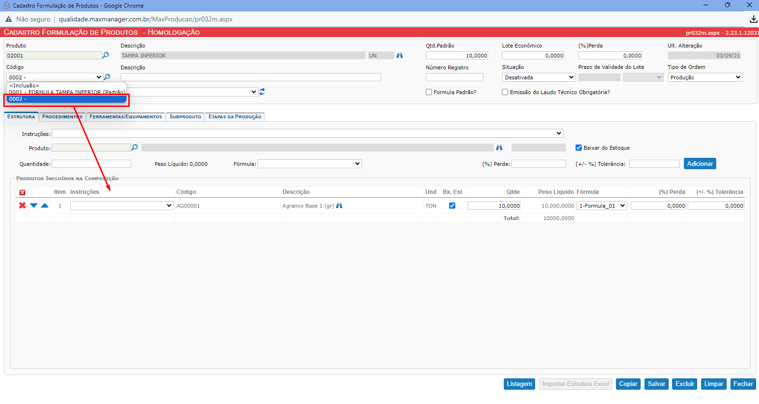Click the (+/- %) Tolerância input field
Viewport: 759px width, 404px height.
click(x=654, y=164)
